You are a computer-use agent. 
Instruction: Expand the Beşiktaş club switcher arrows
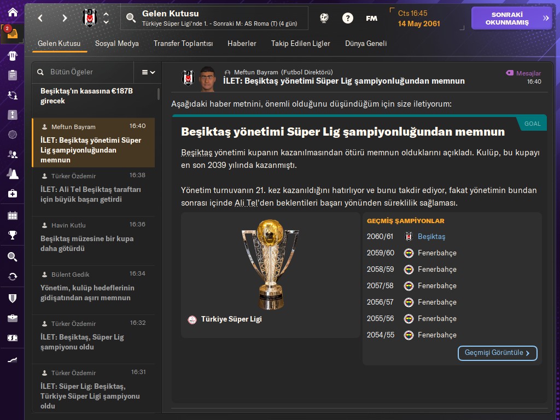click(106, 18)
